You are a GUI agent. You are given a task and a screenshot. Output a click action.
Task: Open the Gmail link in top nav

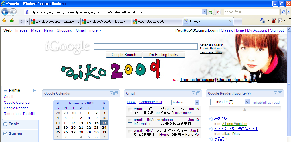pyautogui.click(x=81, y=30)
